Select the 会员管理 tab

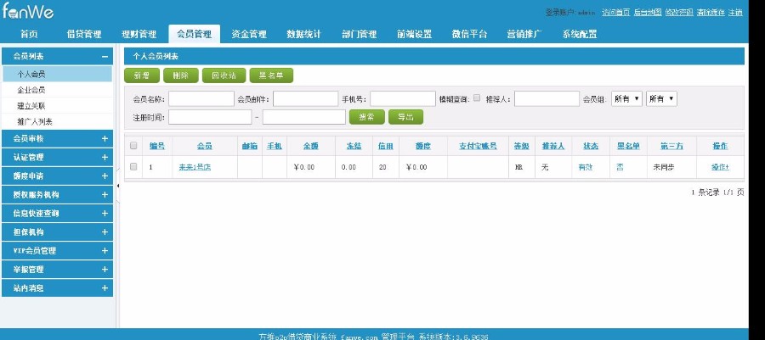(194, 34)
